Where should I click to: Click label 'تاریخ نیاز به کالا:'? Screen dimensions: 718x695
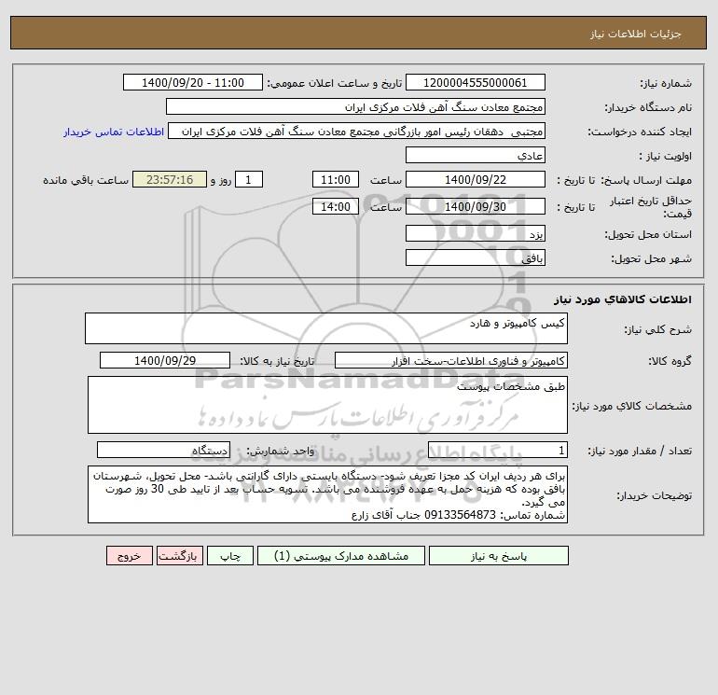(277, 361)
